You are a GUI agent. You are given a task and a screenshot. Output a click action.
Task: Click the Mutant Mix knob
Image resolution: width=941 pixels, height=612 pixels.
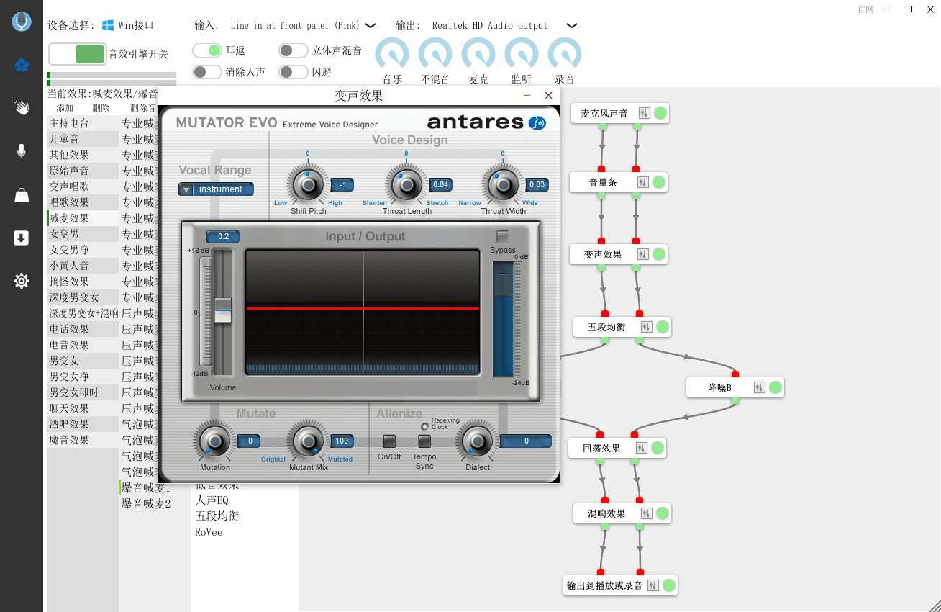308,441
